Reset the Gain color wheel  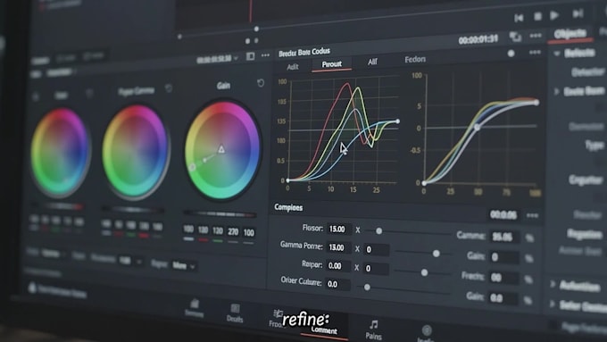point(261,82)
